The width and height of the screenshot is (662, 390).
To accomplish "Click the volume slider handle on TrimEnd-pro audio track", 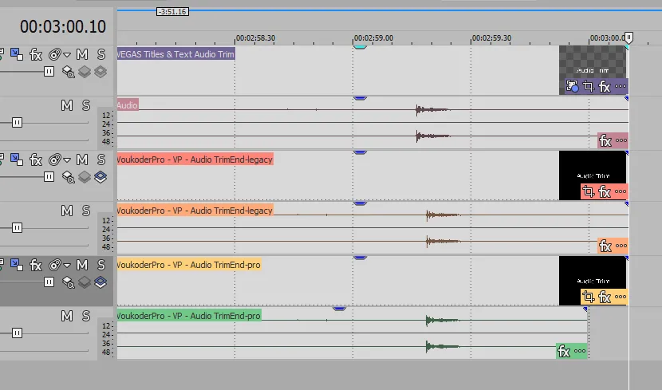I will point(17,333).
